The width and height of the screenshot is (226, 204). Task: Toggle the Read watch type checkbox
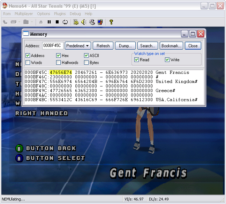tap(136, 59)
